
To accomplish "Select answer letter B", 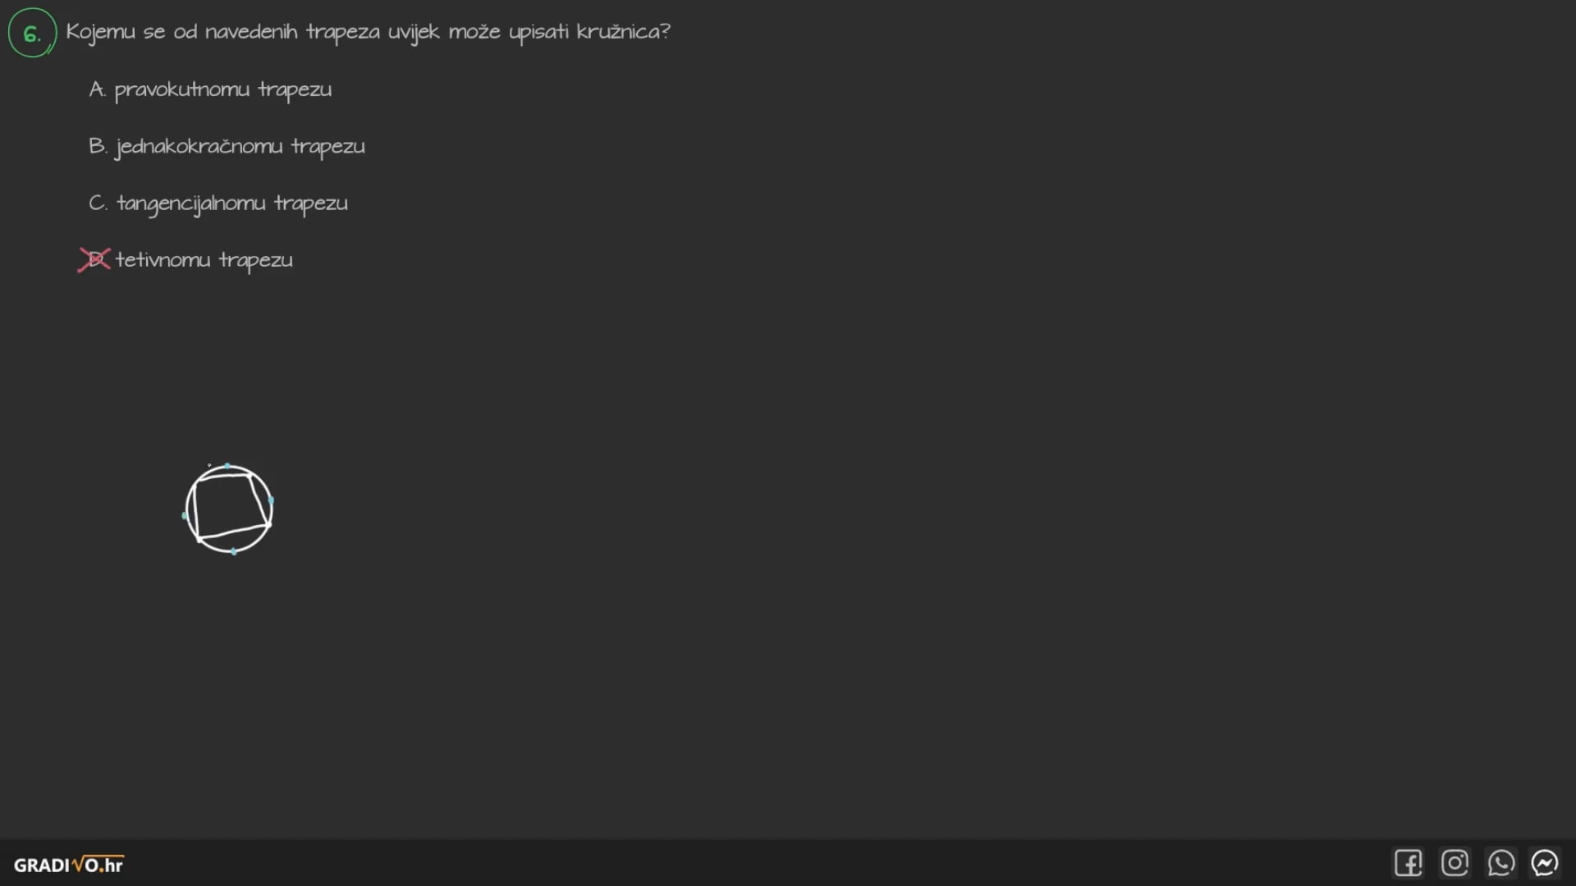I will (97, 146).
